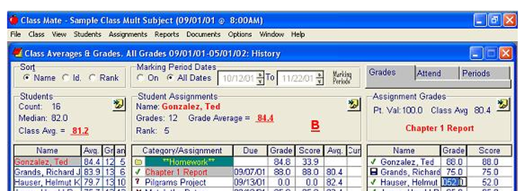Click the Score column header in Assignment Grades

[x=489, y=151]
